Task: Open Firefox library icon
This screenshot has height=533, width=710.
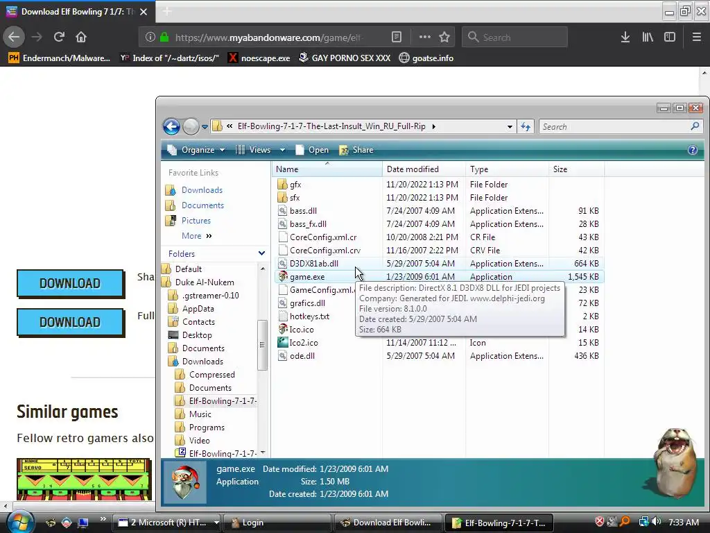Action: [x=648, y=37]
